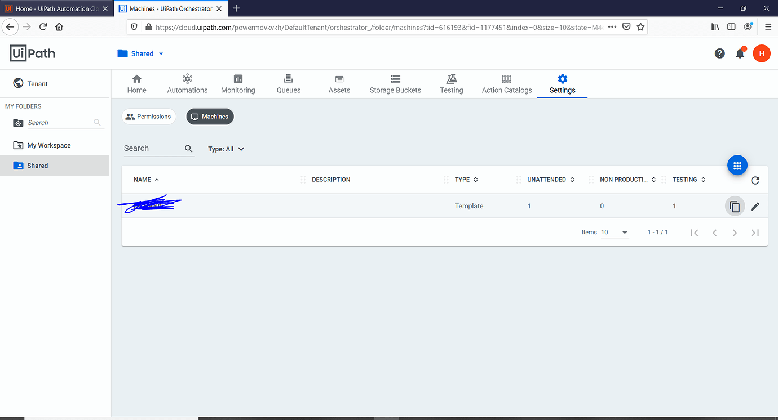The width and height of the screenshot is (778, 420).
Task: Copy the machine template entry
Action: pos(735,206)
